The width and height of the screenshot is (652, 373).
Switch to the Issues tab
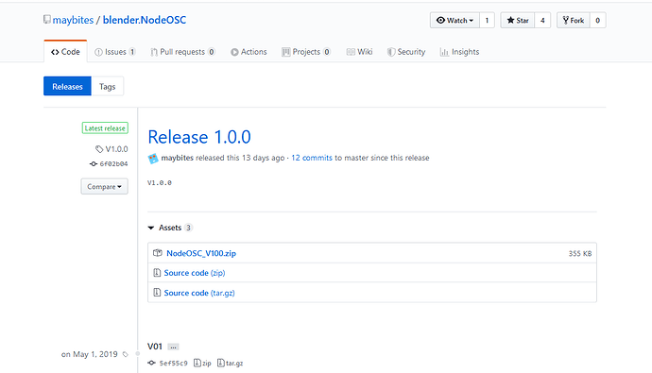pos(115,52)
